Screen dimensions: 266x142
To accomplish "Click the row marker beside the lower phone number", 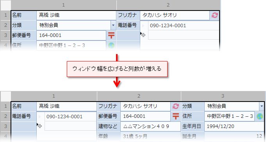I will (x=40, y=117).
